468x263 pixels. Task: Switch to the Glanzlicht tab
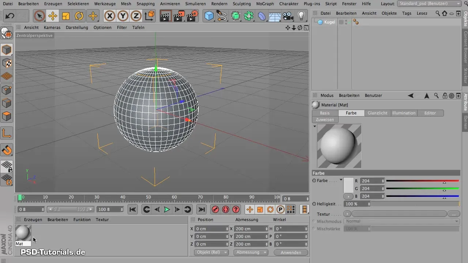[x=378, y=113]
